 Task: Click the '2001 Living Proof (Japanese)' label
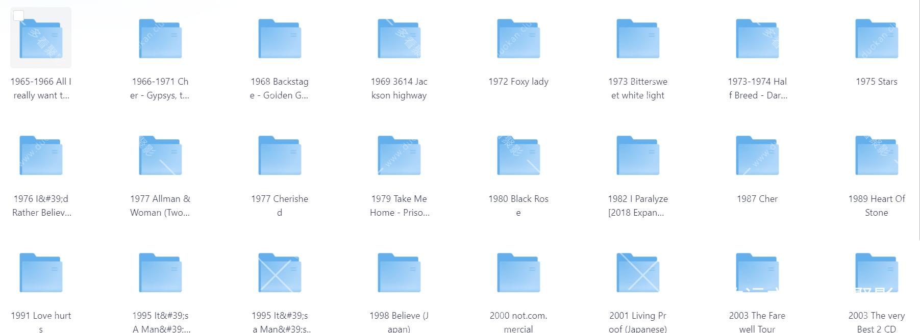click(638, 322)
